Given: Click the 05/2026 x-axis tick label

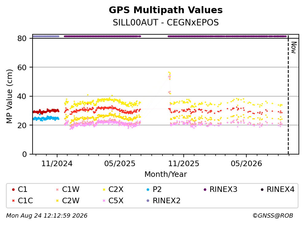Looking at the screenshot, I should click(246, 164).
